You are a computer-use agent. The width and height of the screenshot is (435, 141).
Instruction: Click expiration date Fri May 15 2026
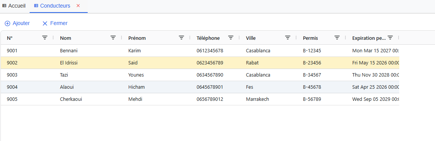(x=376, y=63)
